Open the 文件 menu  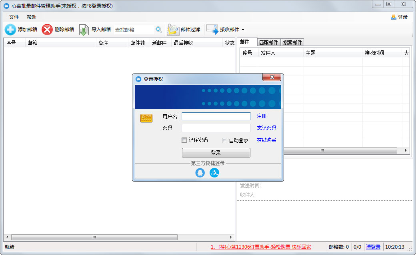pos(14,17)
